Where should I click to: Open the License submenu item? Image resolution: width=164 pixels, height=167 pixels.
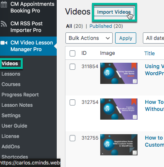pyautogui.click(x=10, y=136)
